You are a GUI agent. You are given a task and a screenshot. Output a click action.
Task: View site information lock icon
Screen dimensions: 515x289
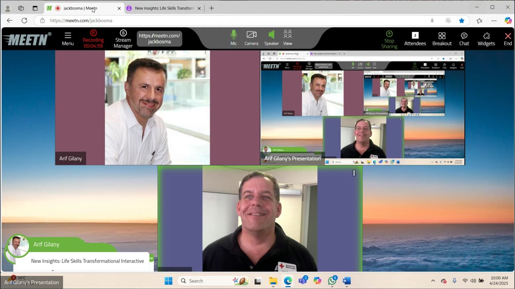[42, 20]
